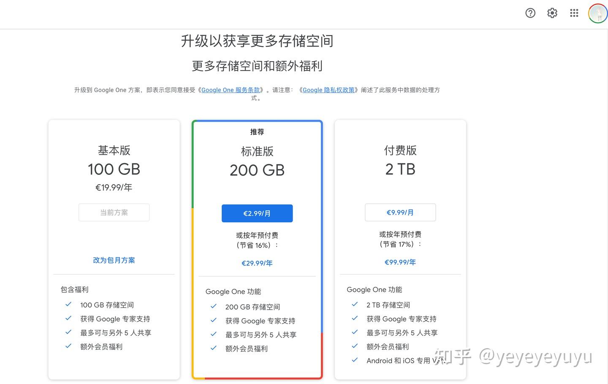The width and height of the screenshot is (608, 384).
Task: Switch to monthly billing via 改为包月方案
Action: (x=114, y=260)
